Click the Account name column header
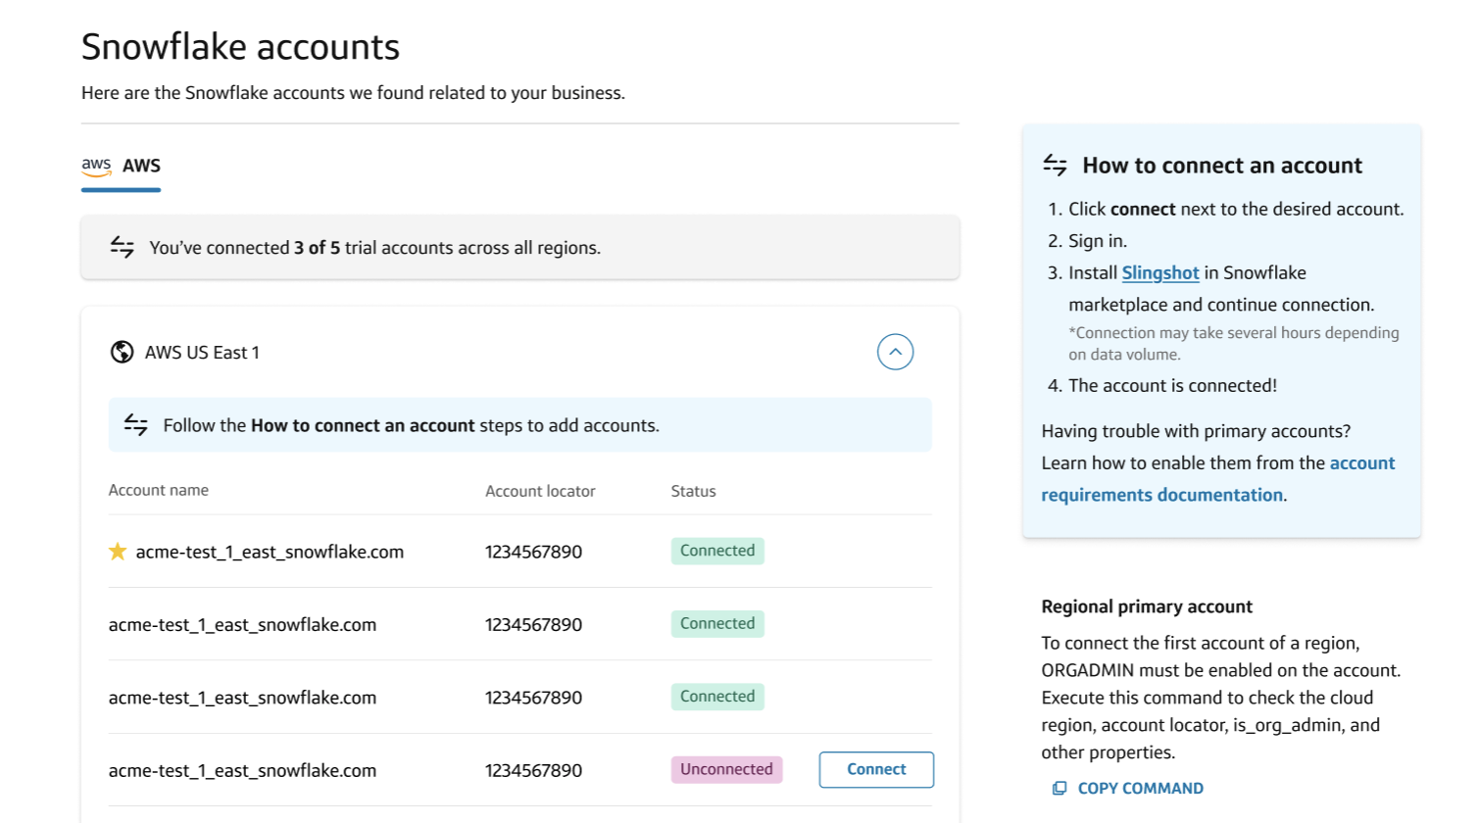 tap(159, 490)
